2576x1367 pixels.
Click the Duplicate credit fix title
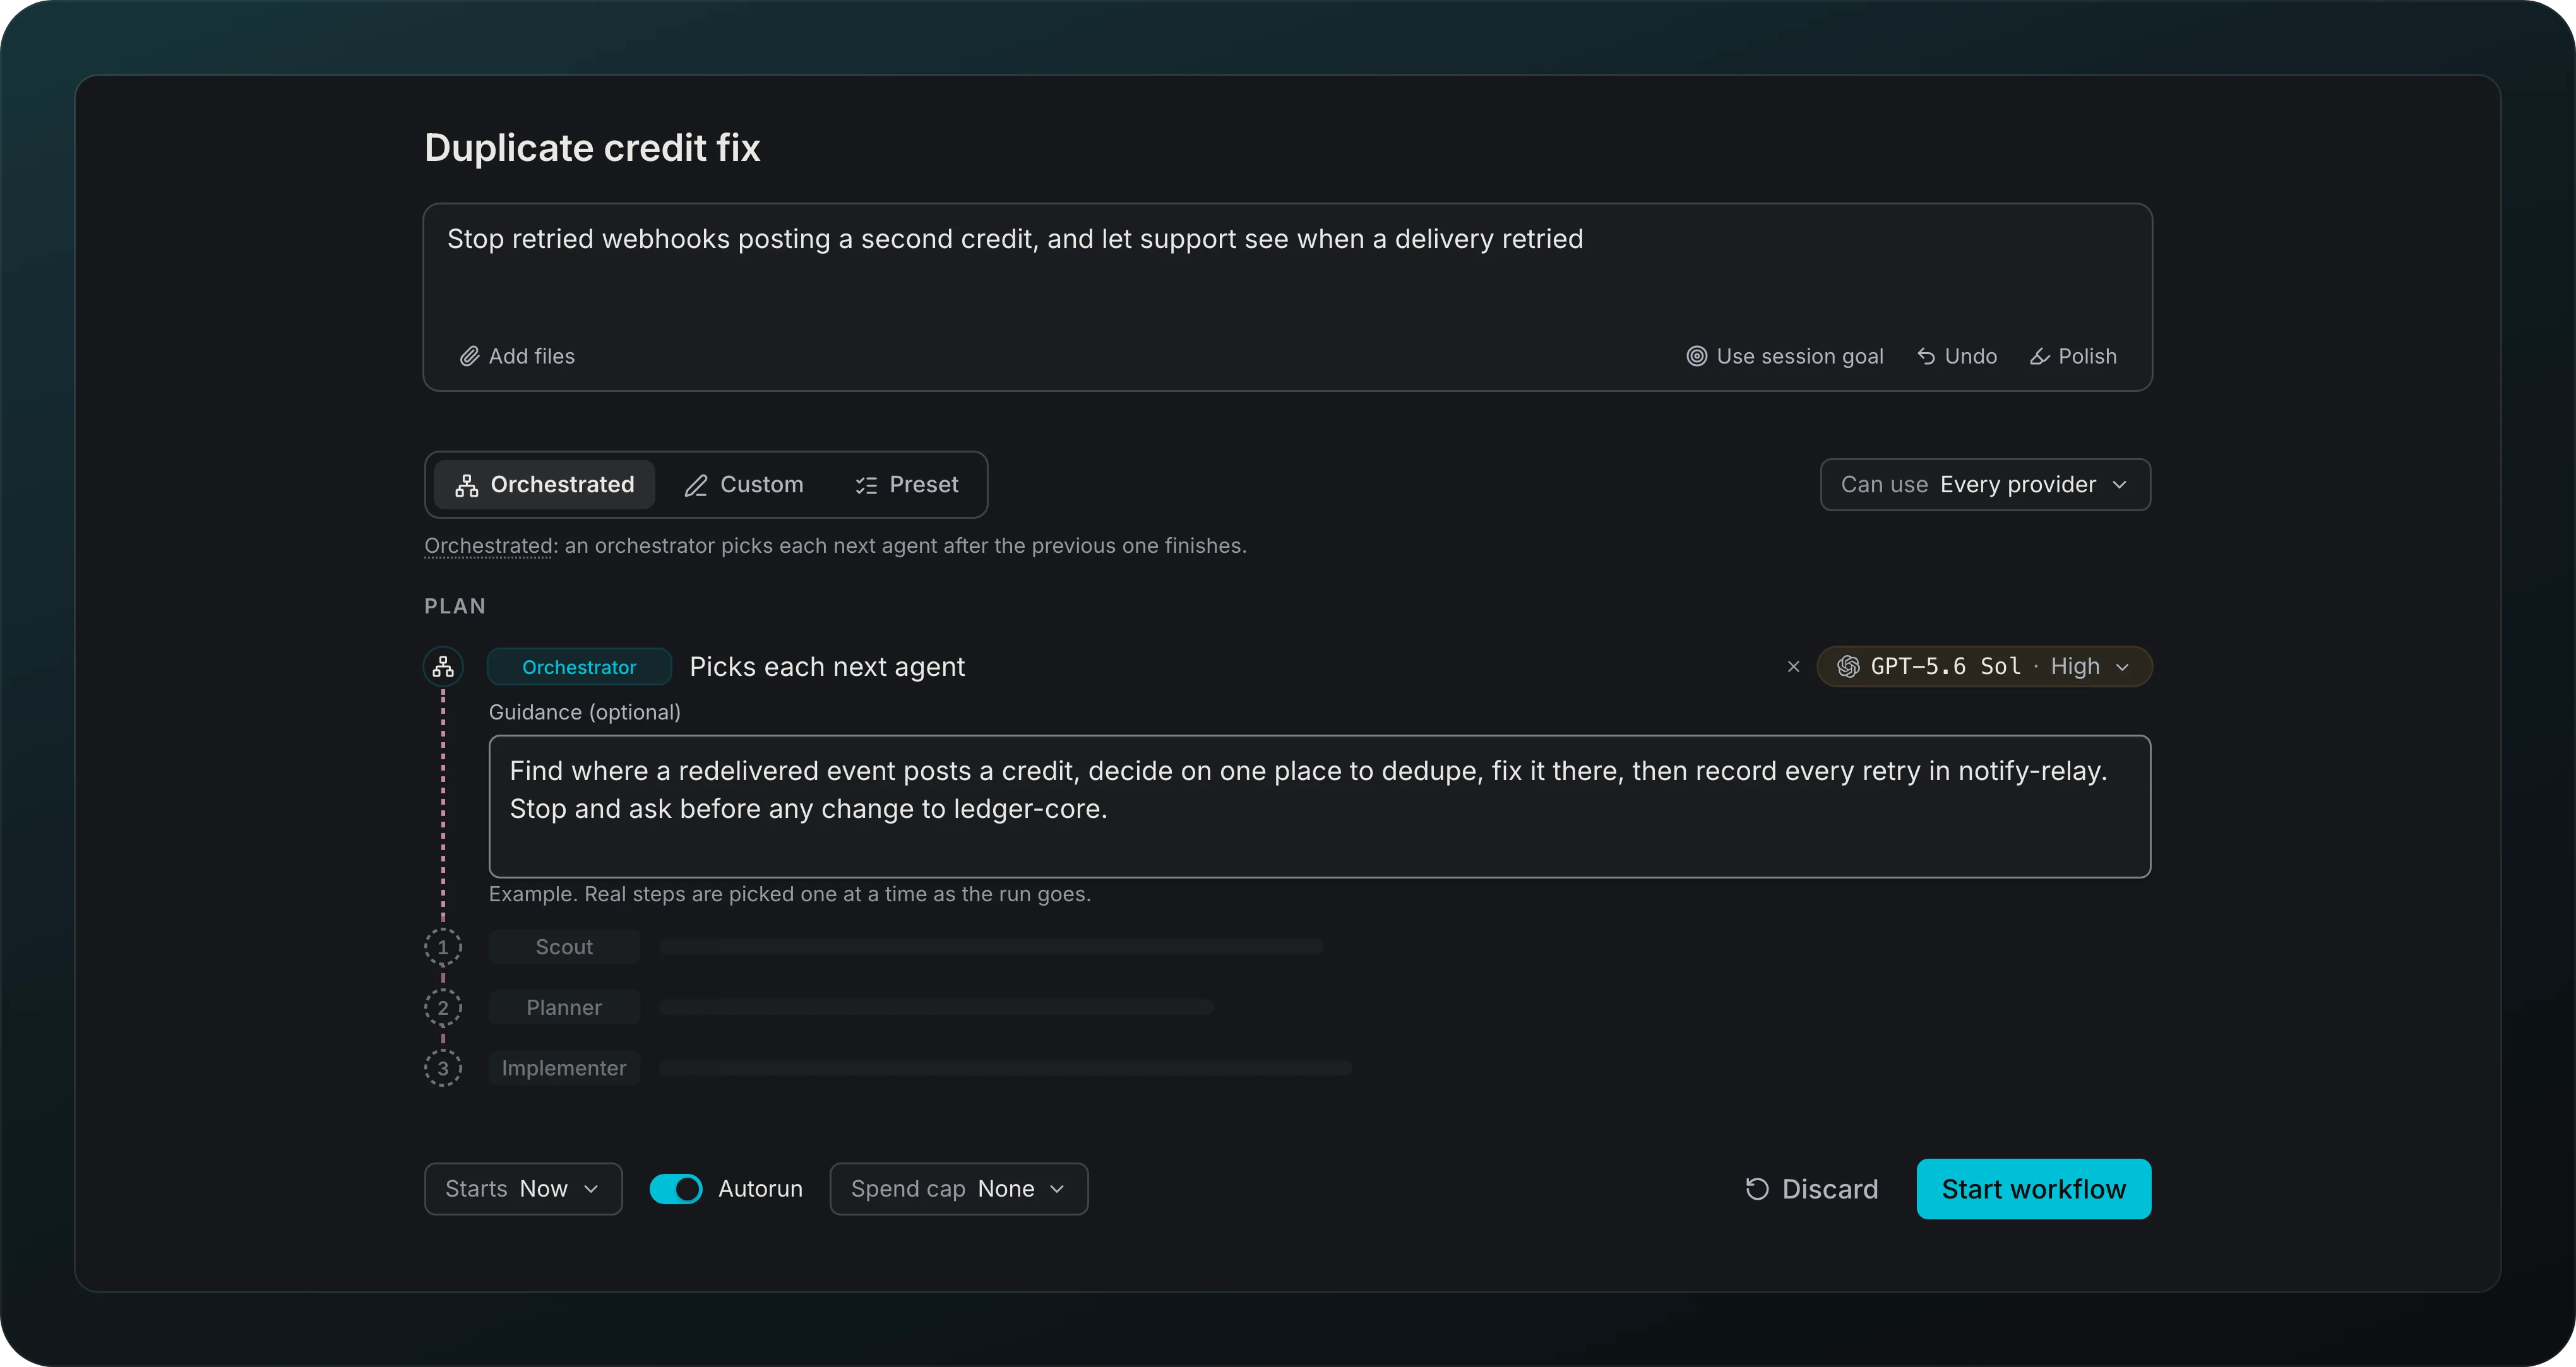592,148
